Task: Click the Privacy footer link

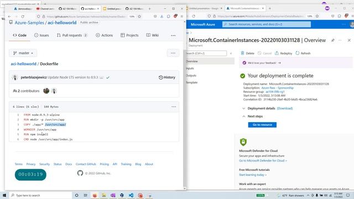Action: [31, 164]
